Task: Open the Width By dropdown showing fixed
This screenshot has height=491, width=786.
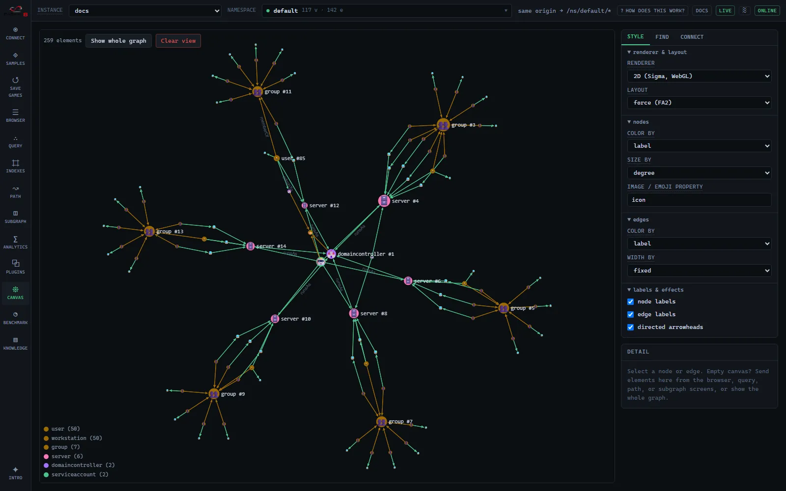Action: click(x=699, y=271)
